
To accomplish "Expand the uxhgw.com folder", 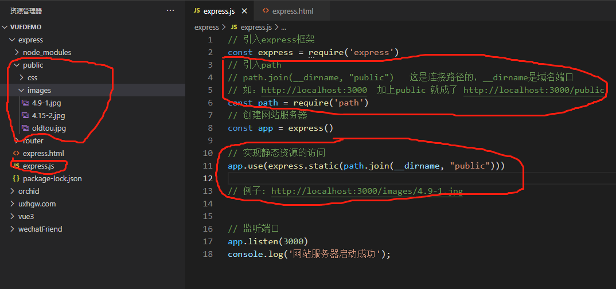I will click(12, 204).
